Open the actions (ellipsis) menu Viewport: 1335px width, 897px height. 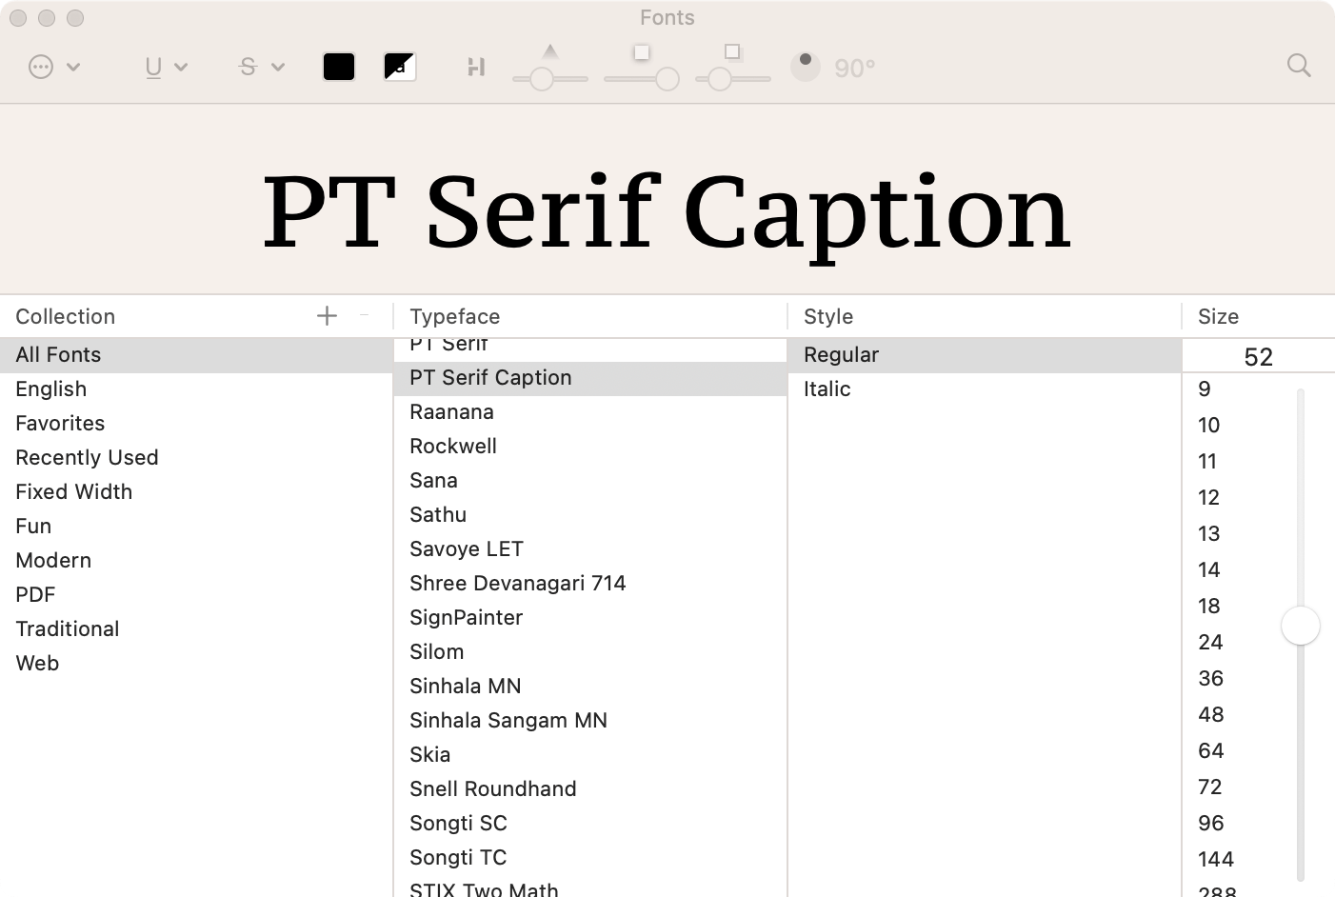[53, 67]
